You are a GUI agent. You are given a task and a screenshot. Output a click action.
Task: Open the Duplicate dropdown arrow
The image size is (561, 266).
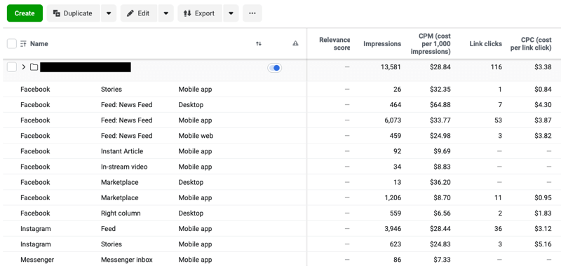pos(109,13)
